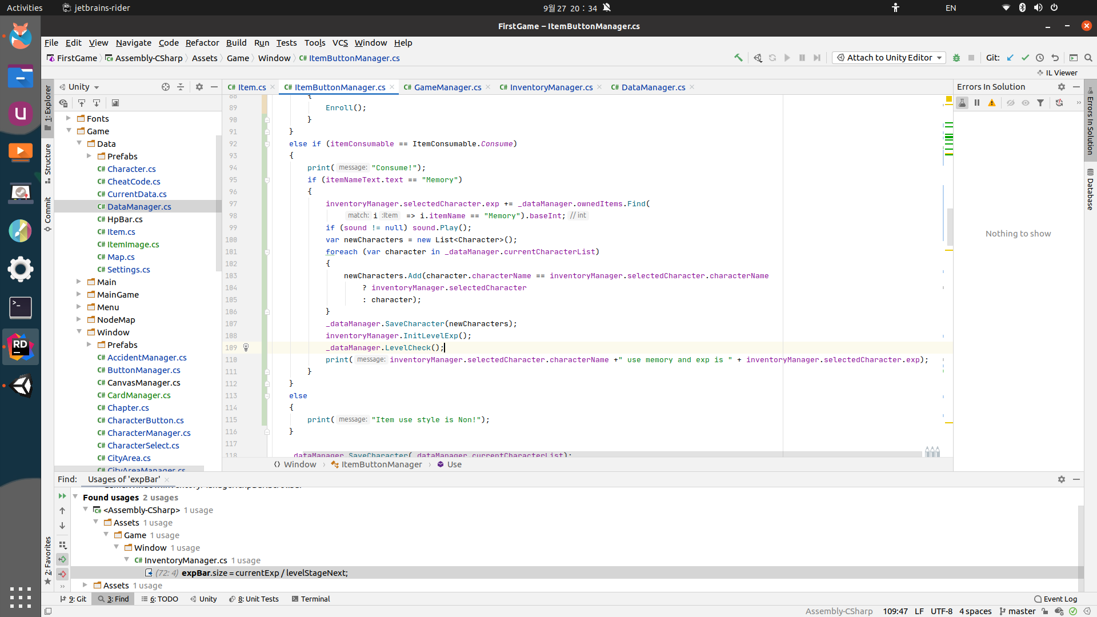Toggle pause solution analysis button
The width and height of the screenshot is (1097, 617).
pos(977,103)
